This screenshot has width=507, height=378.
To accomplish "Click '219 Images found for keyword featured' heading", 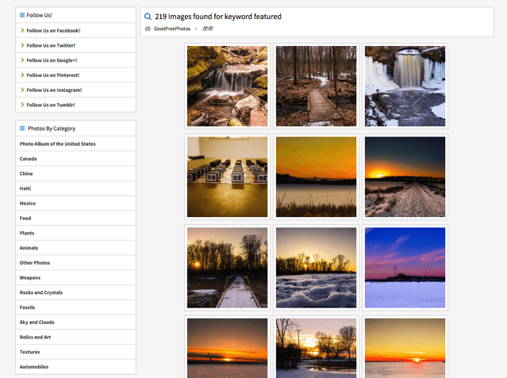I will pyautogui.click(x=218, y=17).
